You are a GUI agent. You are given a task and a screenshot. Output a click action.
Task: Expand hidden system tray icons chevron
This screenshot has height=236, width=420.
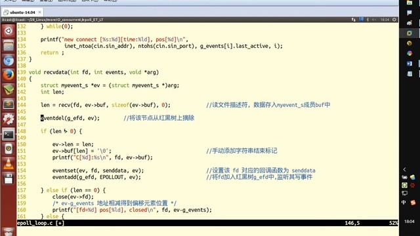pos(404,169)
